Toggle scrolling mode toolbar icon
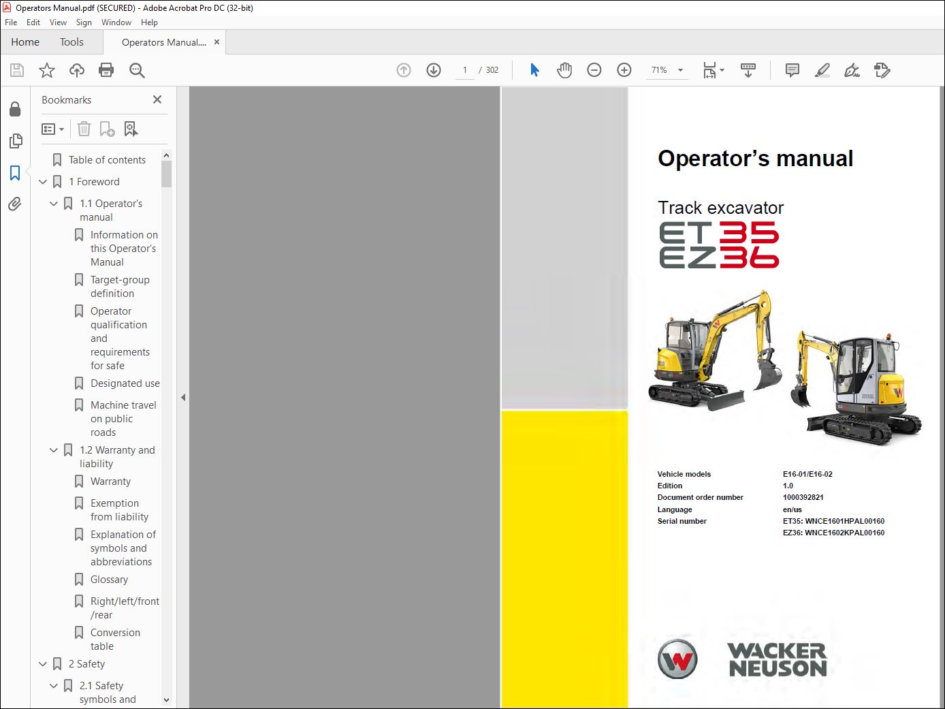The image size is (945, 709). 748,70
